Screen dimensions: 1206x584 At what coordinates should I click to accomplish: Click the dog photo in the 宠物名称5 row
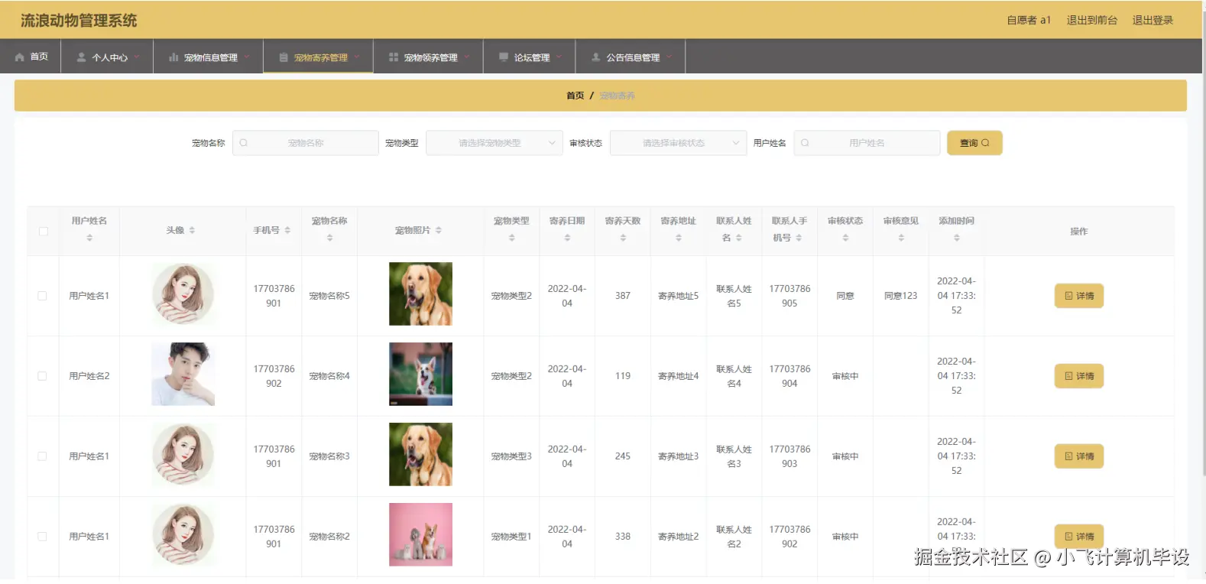click(420, 294)
